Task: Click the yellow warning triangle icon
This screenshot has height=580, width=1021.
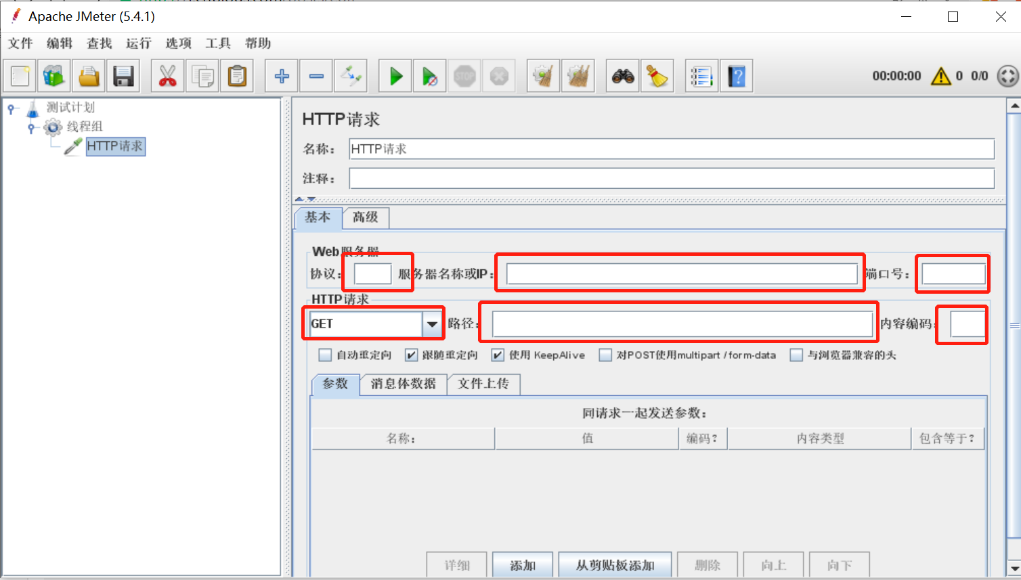Action: pos(941,76)
